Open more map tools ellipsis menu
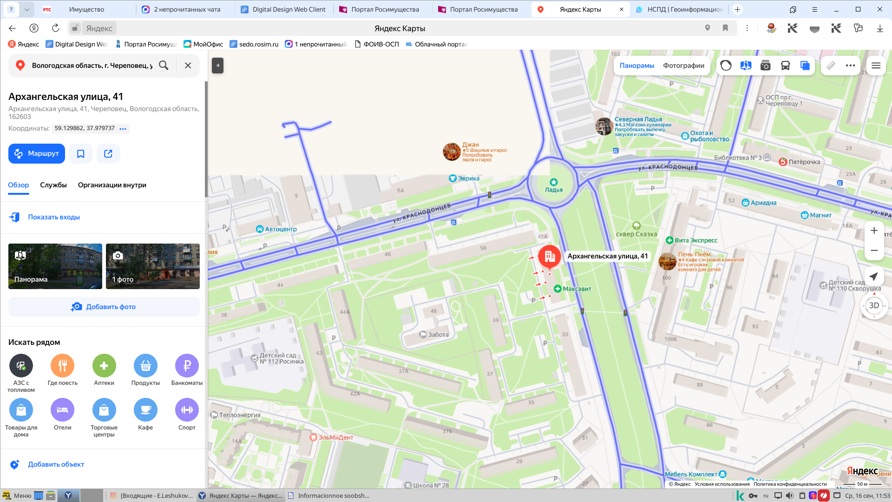 [850, 66]
